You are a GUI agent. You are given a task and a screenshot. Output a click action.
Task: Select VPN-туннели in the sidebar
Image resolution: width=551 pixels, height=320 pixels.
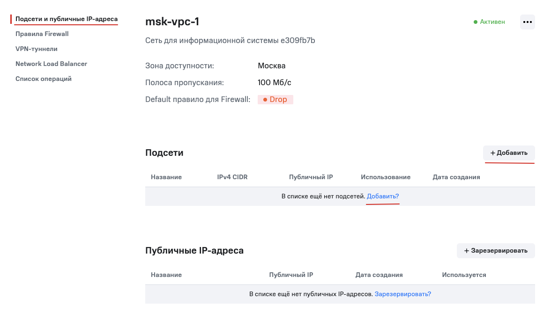coord(37,49)
